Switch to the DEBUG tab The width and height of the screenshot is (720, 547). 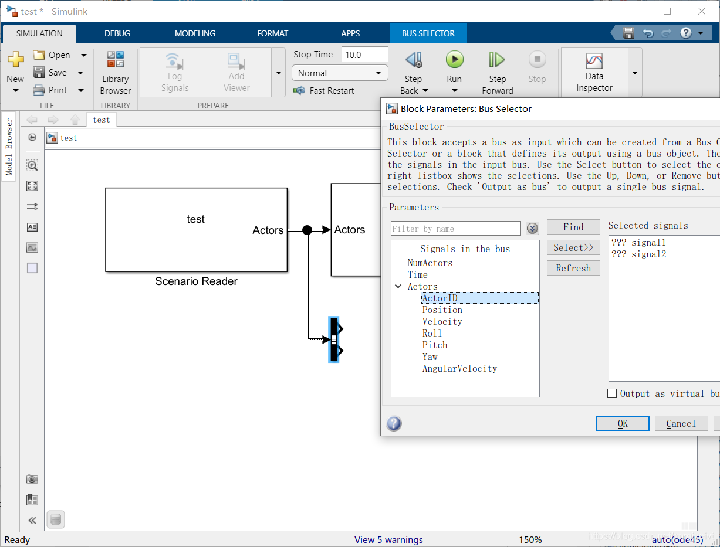117,33
